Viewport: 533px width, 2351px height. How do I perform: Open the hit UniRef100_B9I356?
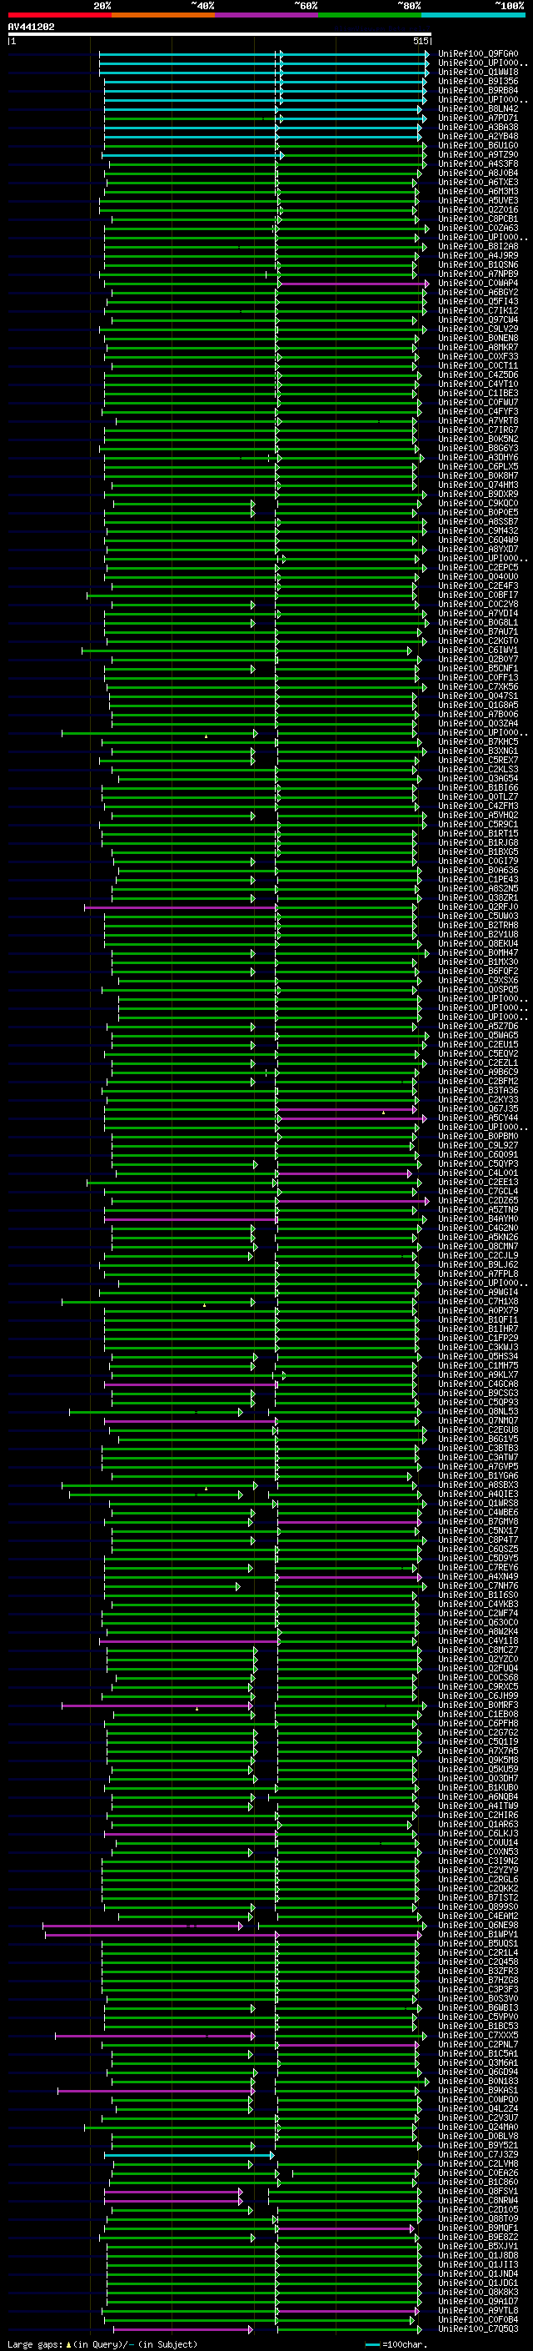pyautogui.click(x=478, y=81)
